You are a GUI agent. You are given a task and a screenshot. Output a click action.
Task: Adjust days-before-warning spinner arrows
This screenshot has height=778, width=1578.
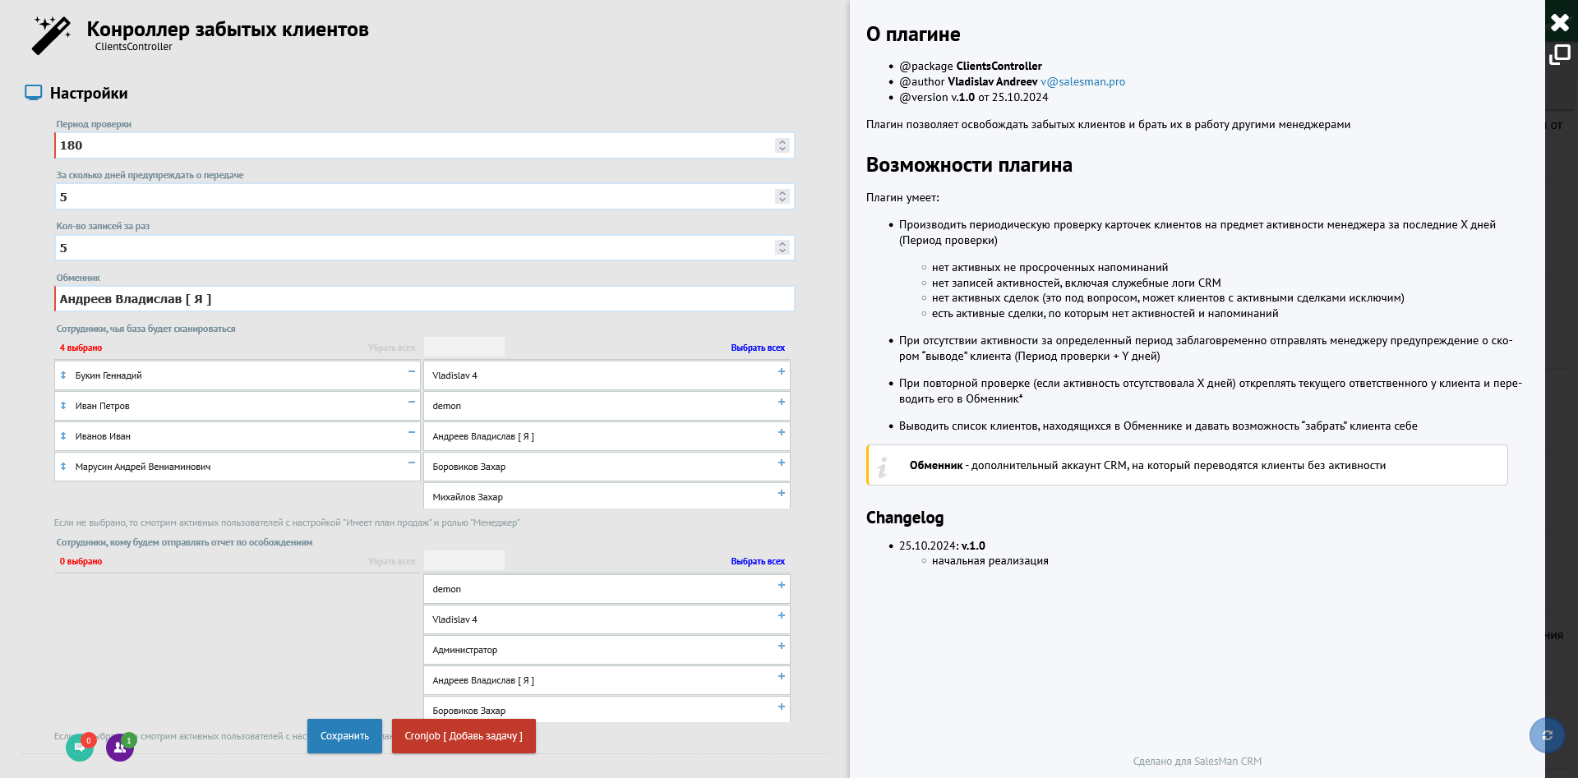782,196
